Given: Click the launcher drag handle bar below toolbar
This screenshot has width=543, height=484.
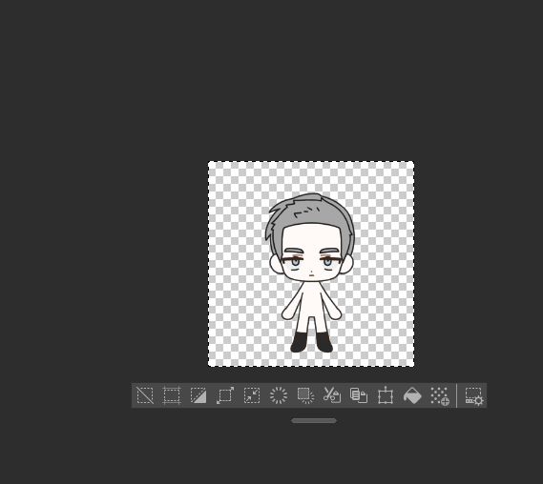Looking at the screenshot, I should point(314,420).
